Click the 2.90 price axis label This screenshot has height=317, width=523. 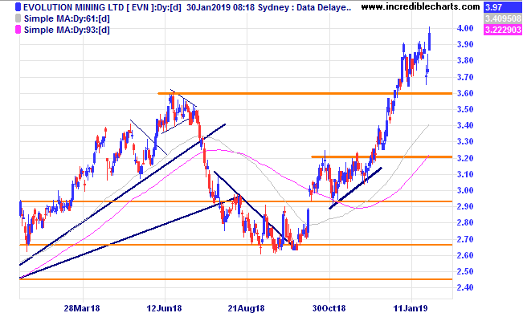pyautogui.click(x=465, y=206)
